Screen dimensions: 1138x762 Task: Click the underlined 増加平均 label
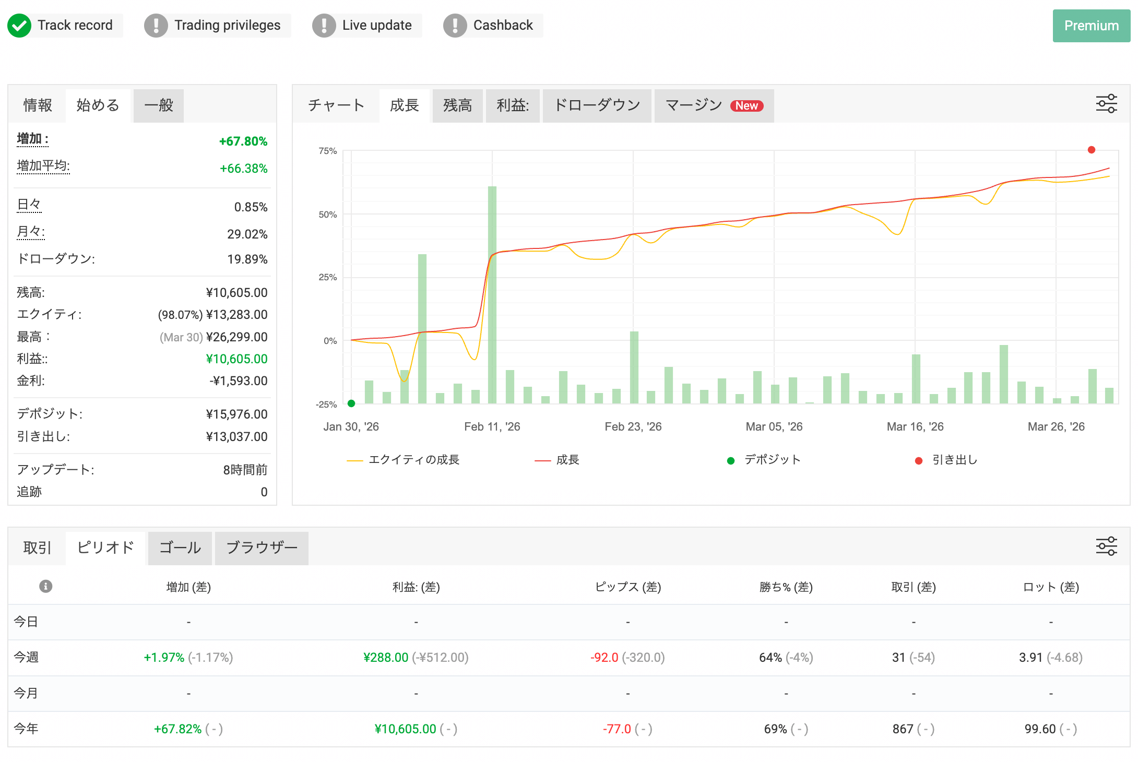(43, 166)
